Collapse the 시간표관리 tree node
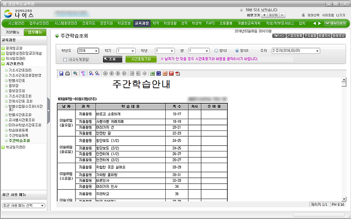 3,64
